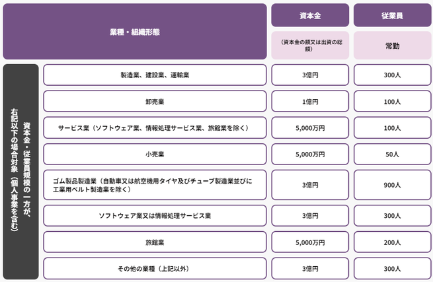Click the ゴム製品製造業 industry cell
This screenshot has height=282, width=433.
pyautogui.click(x=155, y=185)
